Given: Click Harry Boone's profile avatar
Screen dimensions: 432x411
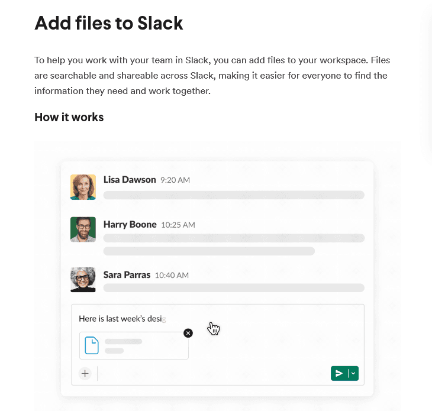Looking at the screenshot, I should pos(83,229).
